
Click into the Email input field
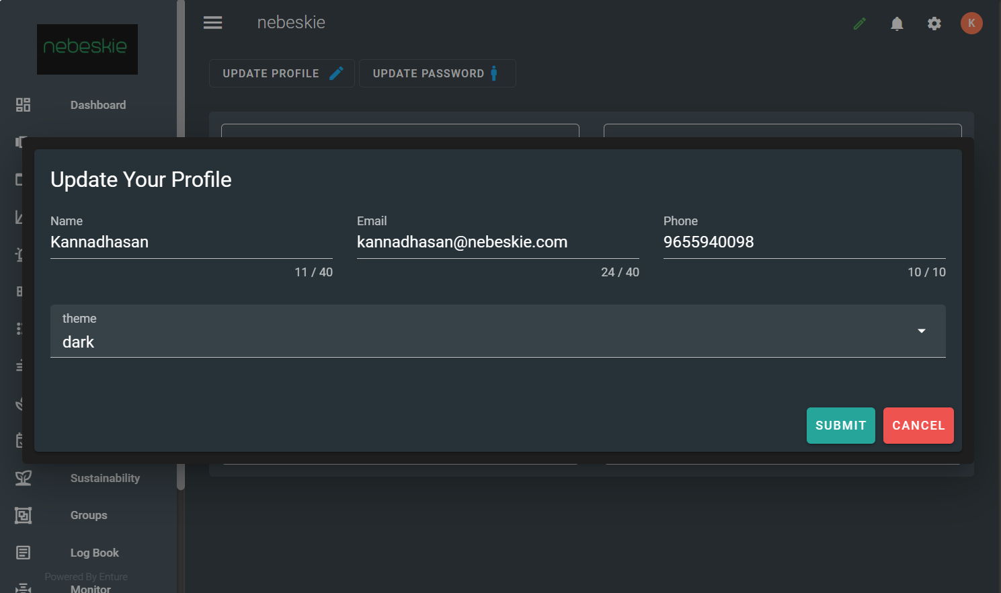497,242
